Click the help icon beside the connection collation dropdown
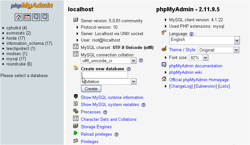 [141, 61]
